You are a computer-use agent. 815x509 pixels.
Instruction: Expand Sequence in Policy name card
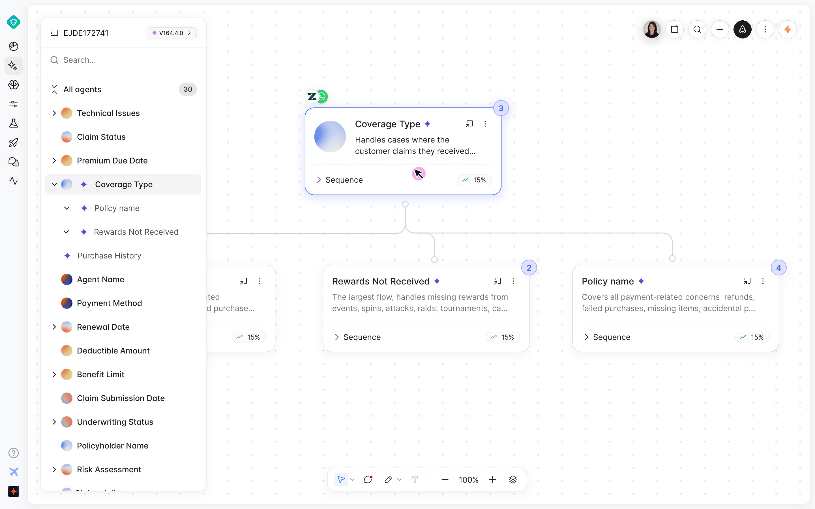607,337
